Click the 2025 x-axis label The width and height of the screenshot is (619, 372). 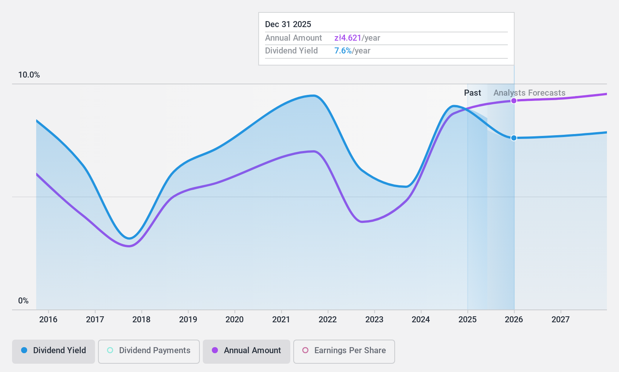click(467, 320)
